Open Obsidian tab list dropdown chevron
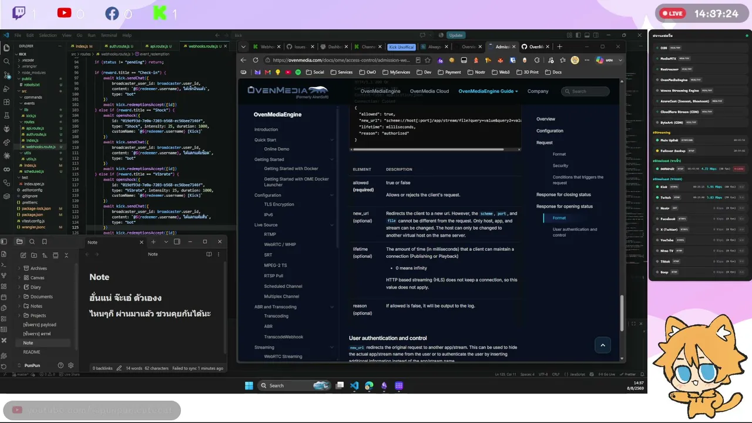Screen dimensions: 752x423 [x=166, y=241]
